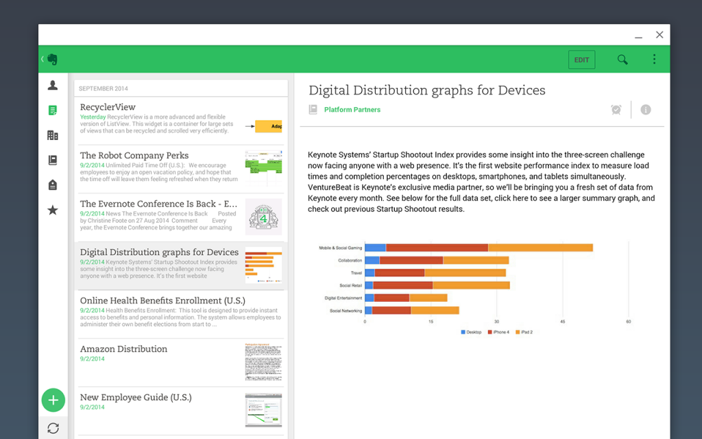Open the Notebooks icon in sidebar
Viewport: 702px width, 439px height.
coord(53,160)
